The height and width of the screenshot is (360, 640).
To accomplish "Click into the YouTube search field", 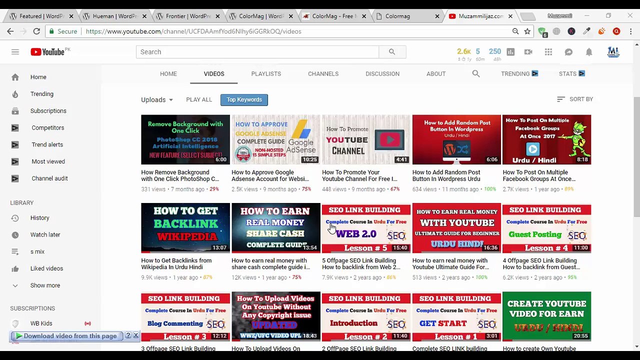I will (x=257, y=52).
